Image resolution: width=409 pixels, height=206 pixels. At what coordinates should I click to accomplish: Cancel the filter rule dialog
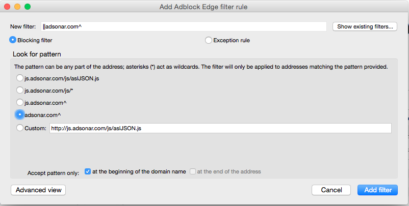331,190
